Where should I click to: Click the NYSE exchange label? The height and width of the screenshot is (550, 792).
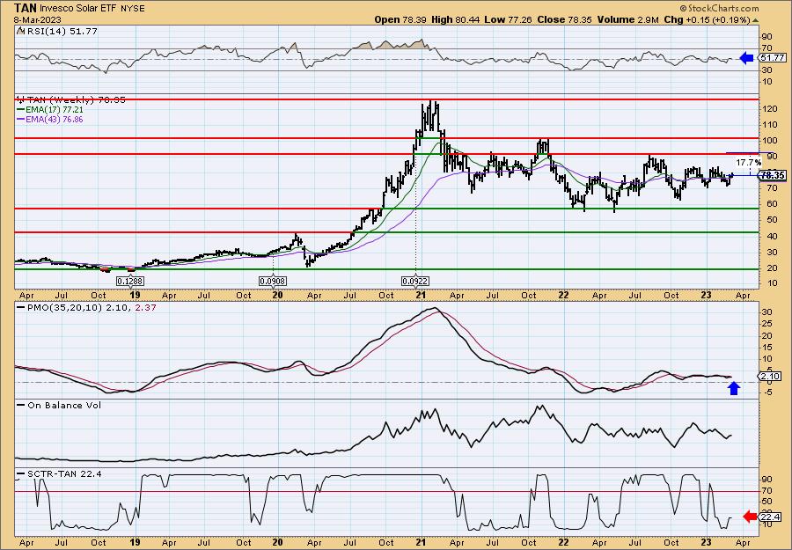(134, 9)
